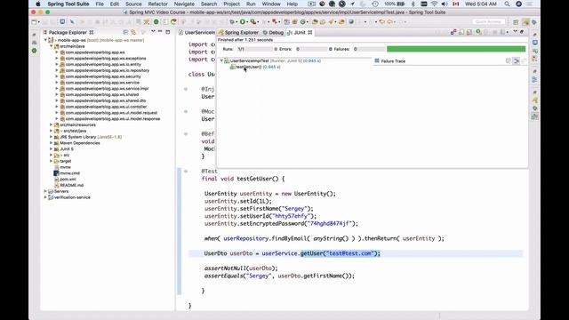Click the Collapse All icon in Package Explorer
This screenshot has width=569, height=320.
tap(125, 32)
